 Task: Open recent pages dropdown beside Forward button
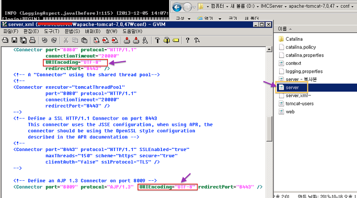click(194, 7)
